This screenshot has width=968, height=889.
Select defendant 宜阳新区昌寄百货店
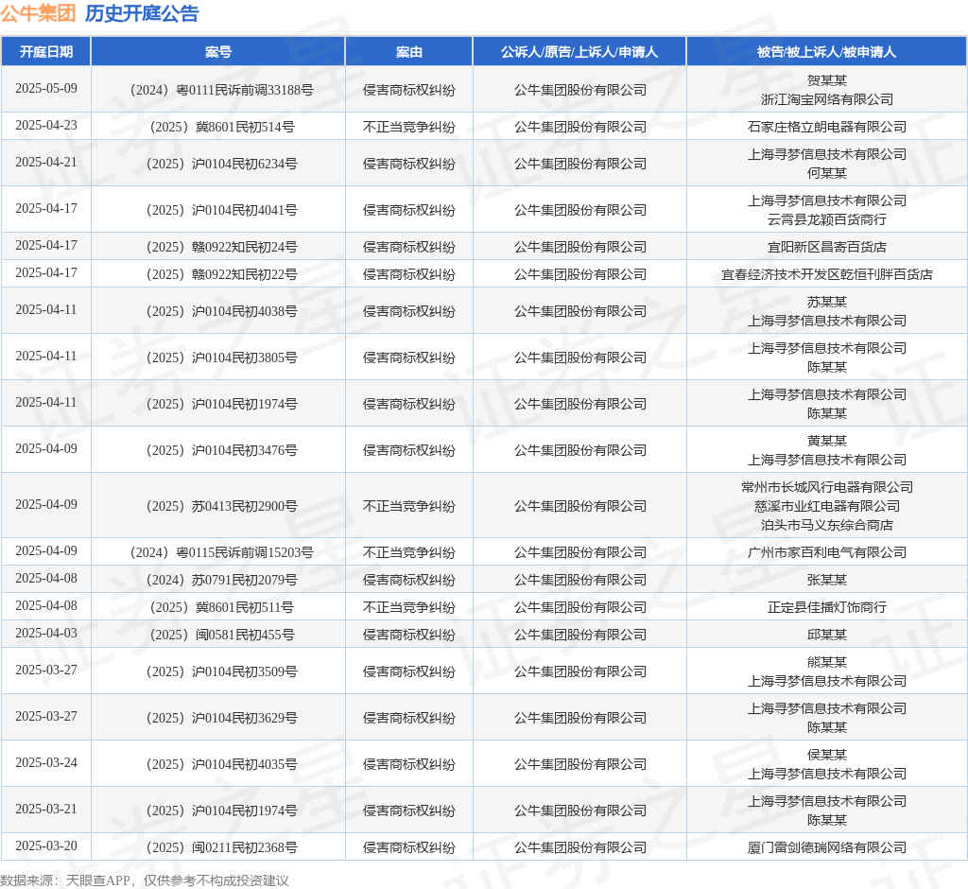(x=826, y=247)
